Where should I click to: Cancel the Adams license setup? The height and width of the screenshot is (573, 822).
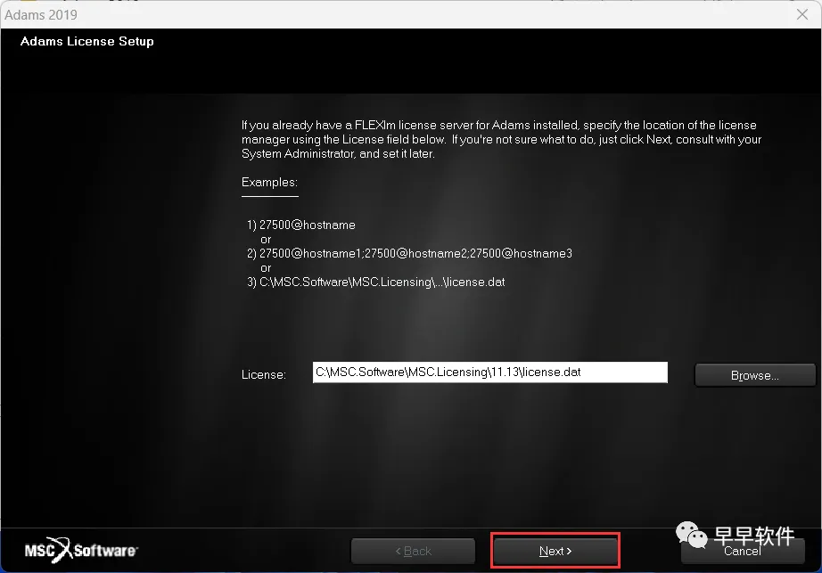pos(743,551)
